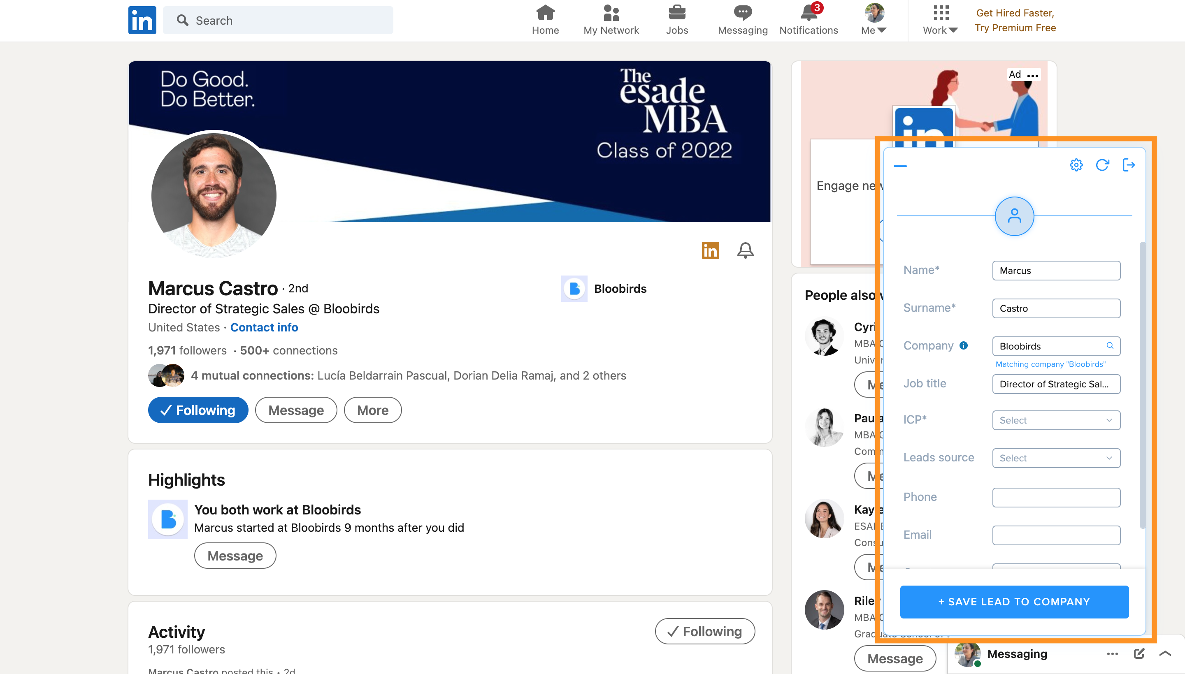Open Riley's profile picture in People also viewed
This screenshot has width=1185, height=674.
[x=824, y=610]
